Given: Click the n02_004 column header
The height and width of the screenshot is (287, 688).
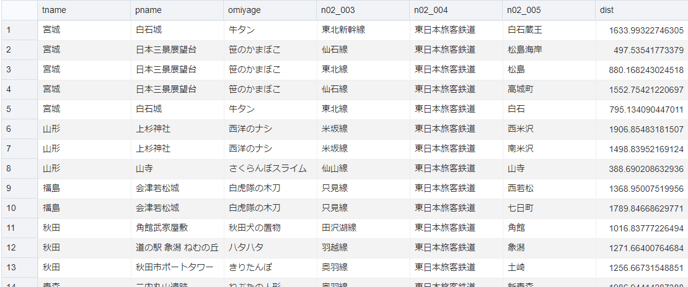Looking at the screenshot, I should pos(456,10).
